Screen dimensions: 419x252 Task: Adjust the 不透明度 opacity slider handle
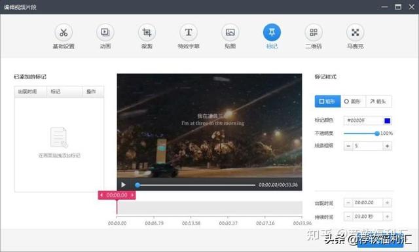tap(377, 134)
